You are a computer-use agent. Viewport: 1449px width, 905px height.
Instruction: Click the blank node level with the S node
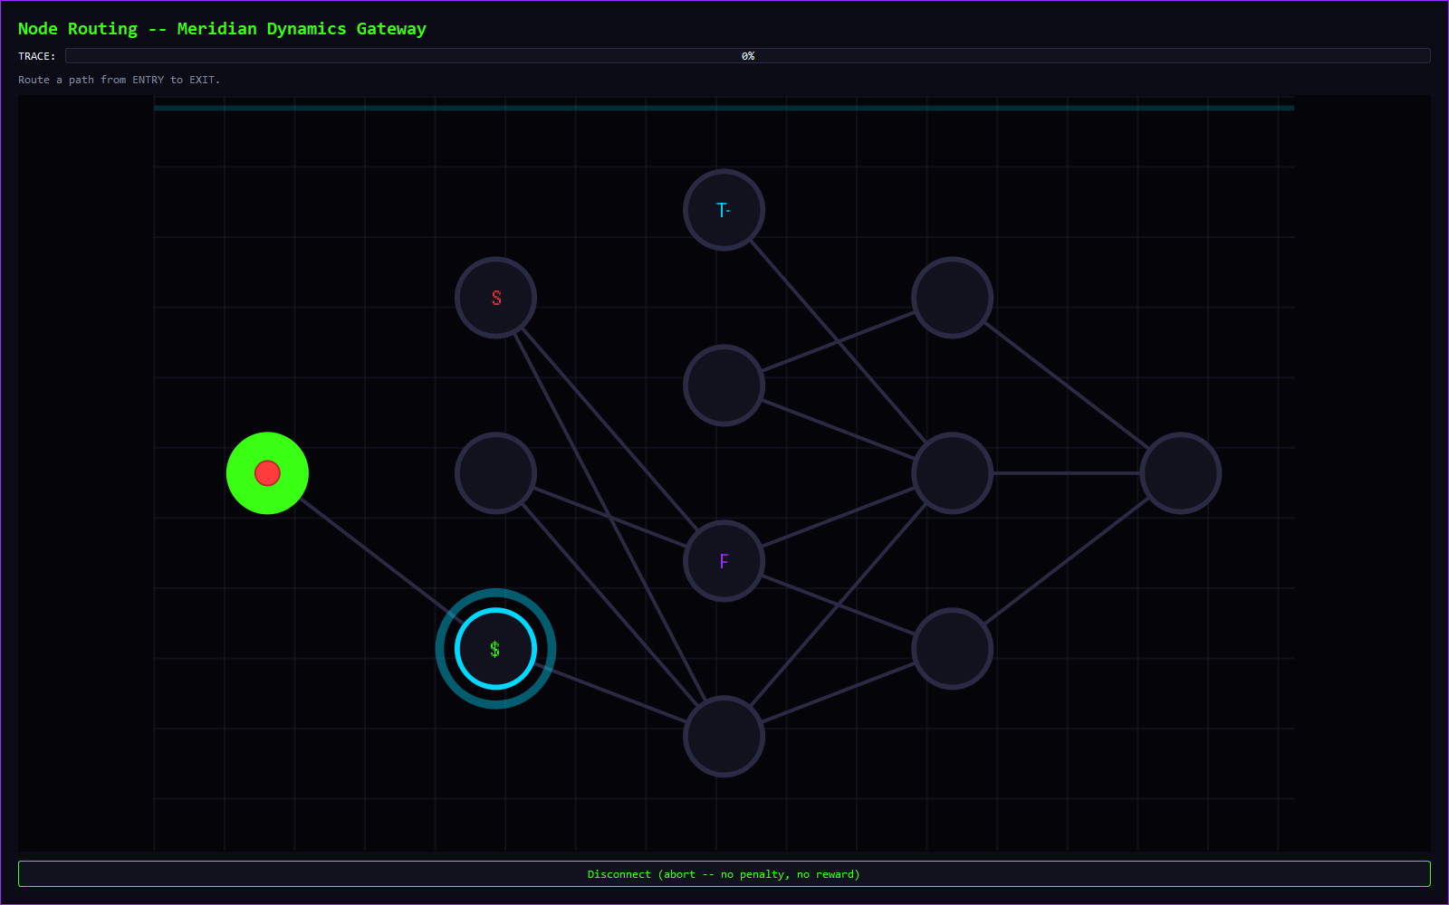[x=953, y=298]
